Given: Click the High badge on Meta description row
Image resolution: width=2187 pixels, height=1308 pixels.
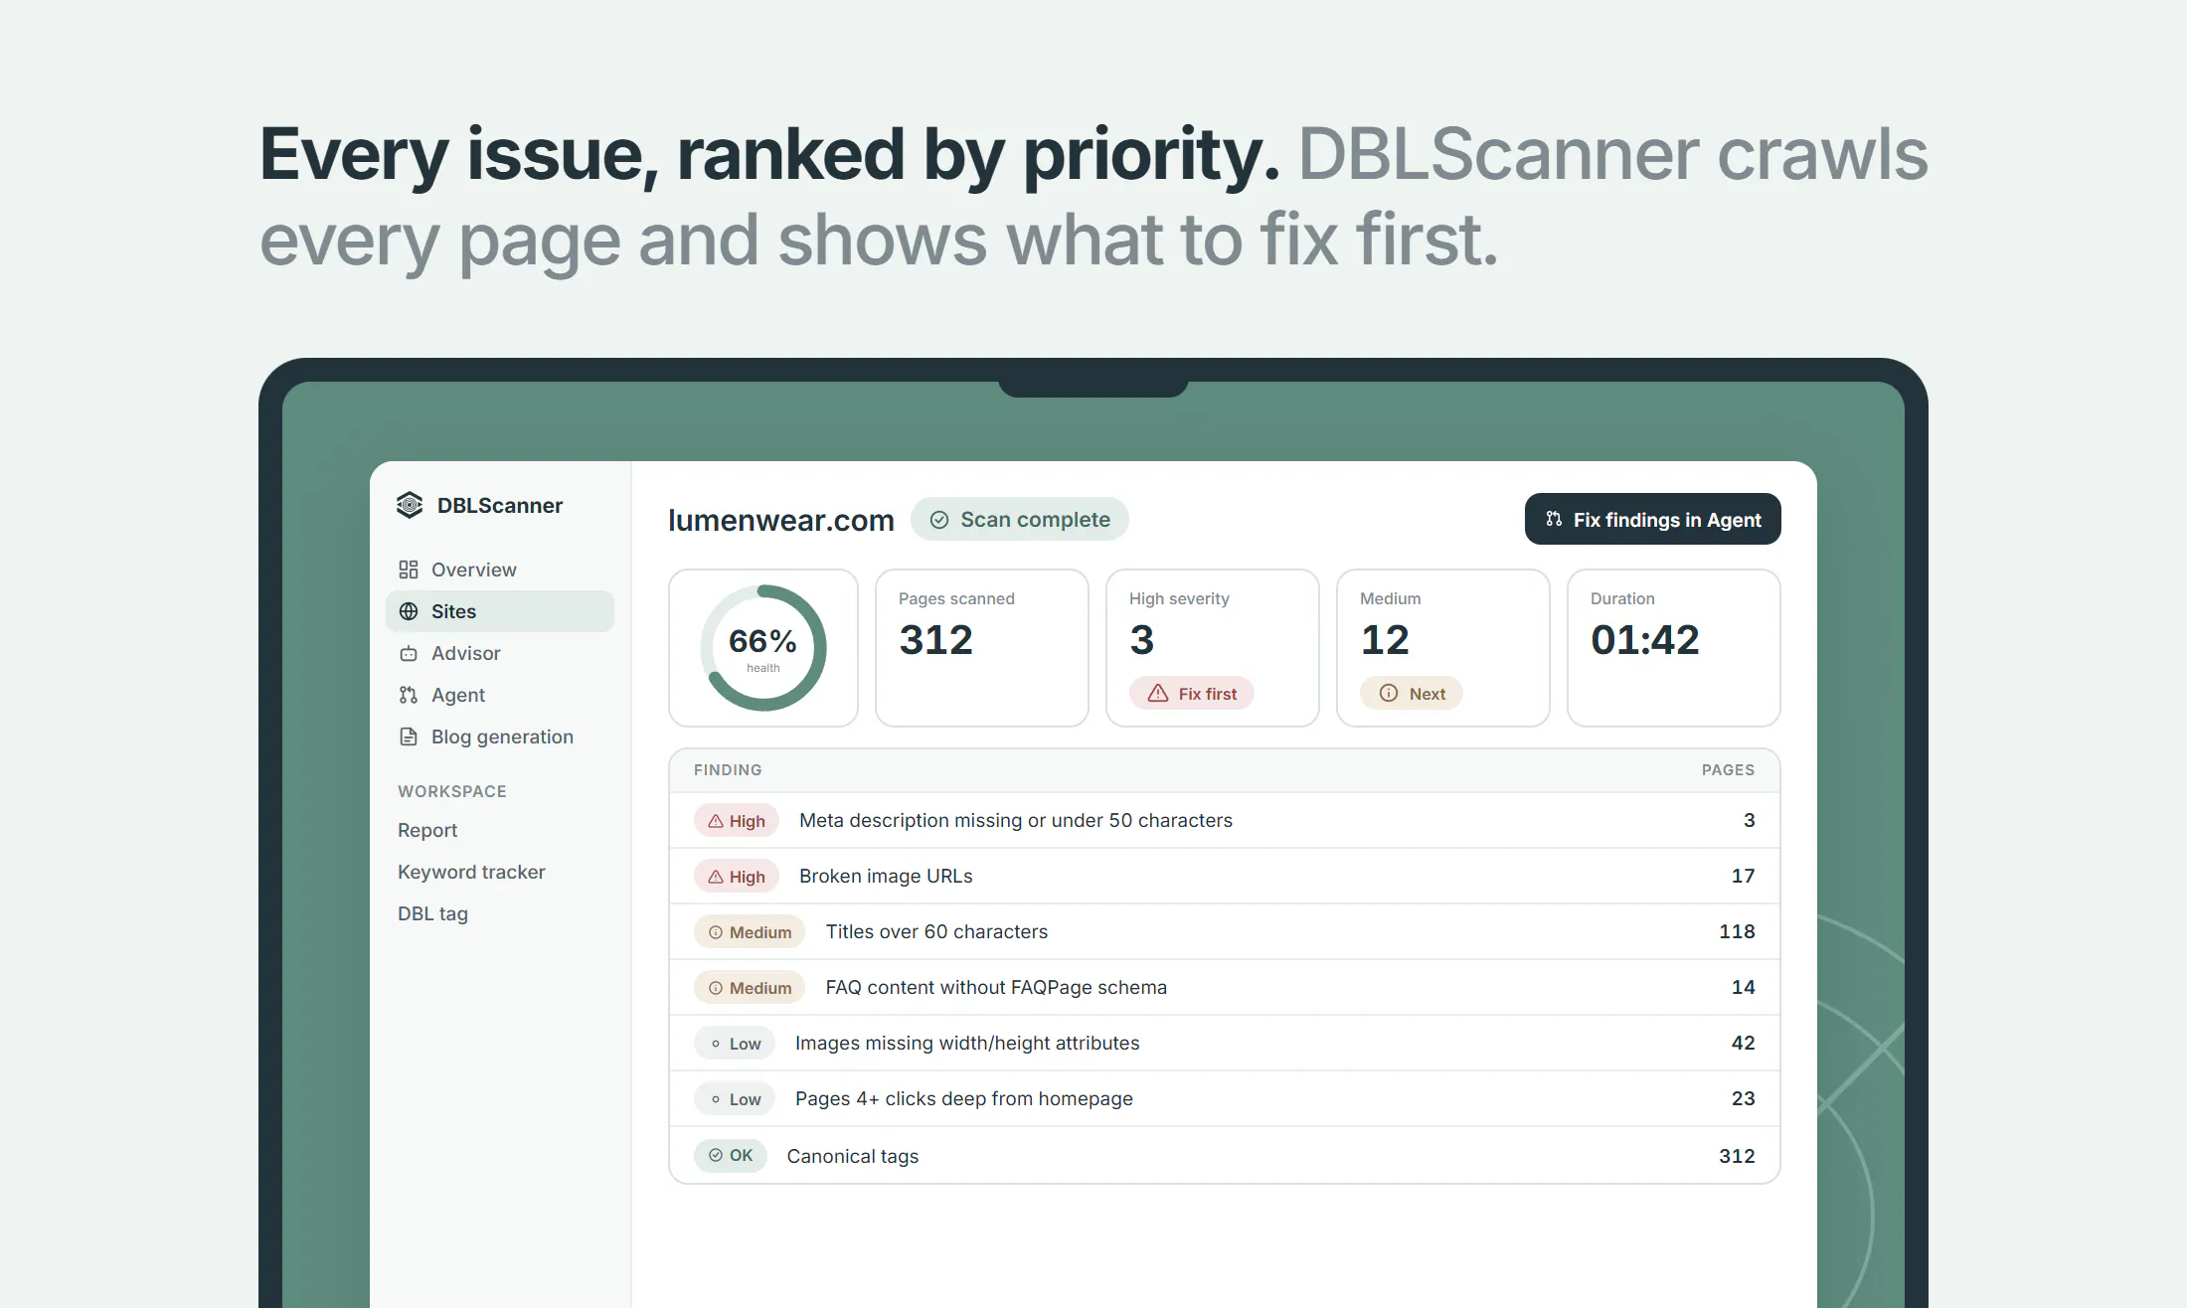Looking at the screenshot, I should (737, 821).
